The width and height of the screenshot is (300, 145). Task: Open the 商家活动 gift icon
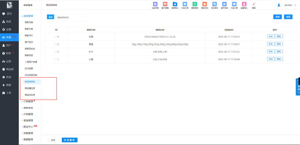[204, 4]
